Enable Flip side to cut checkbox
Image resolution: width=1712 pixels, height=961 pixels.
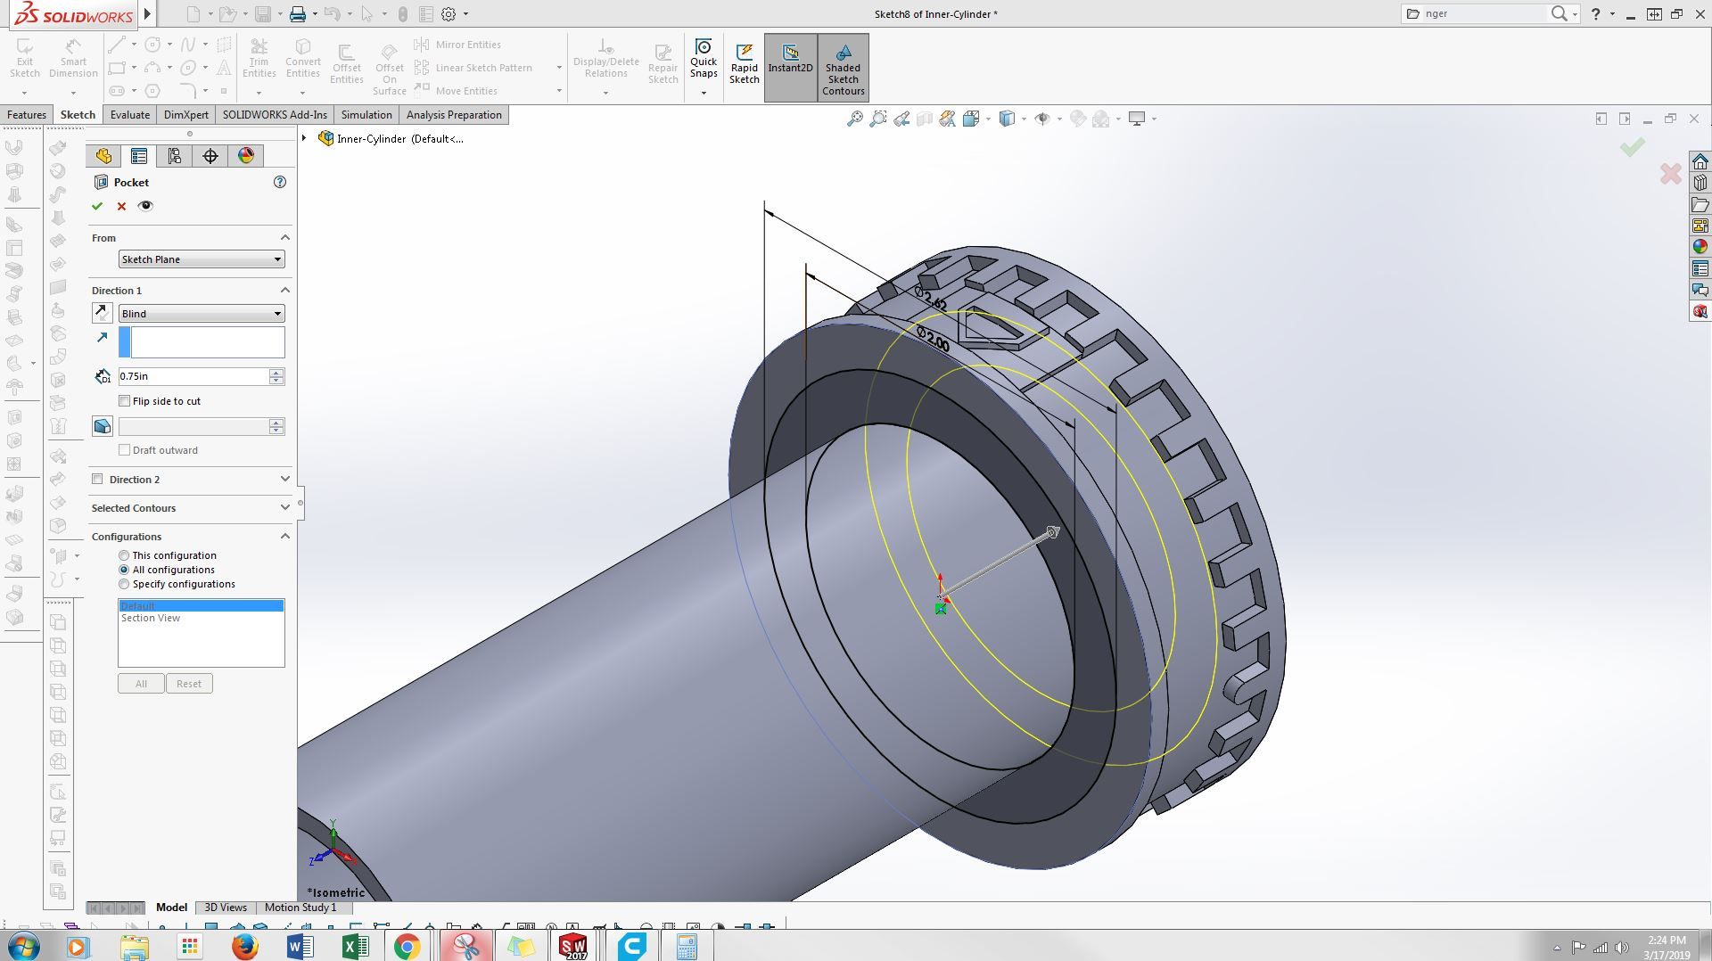[125, 401]
